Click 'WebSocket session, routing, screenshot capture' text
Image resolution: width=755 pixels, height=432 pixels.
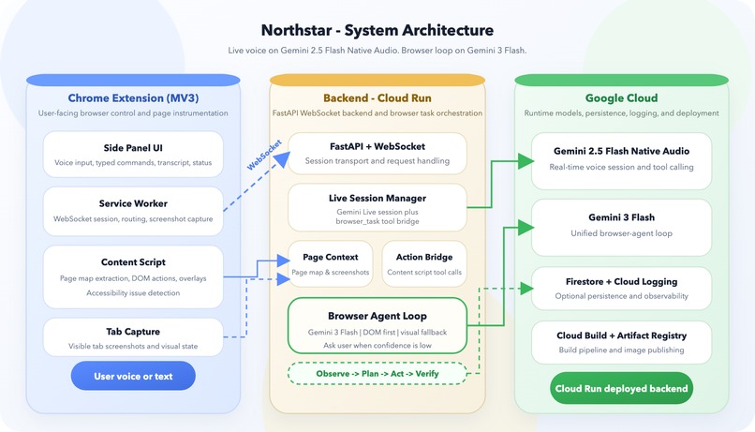(x=133, y=218)
